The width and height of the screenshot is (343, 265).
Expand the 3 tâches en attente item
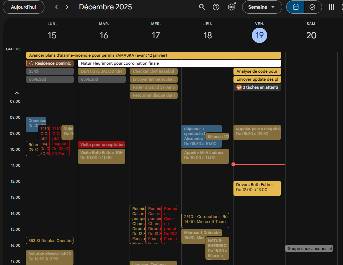click(257, 87)
